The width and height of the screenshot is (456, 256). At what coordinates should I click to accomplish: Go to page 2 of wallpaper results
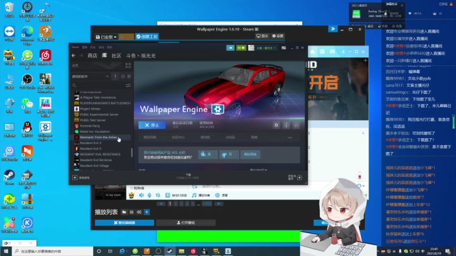point(175,203)
